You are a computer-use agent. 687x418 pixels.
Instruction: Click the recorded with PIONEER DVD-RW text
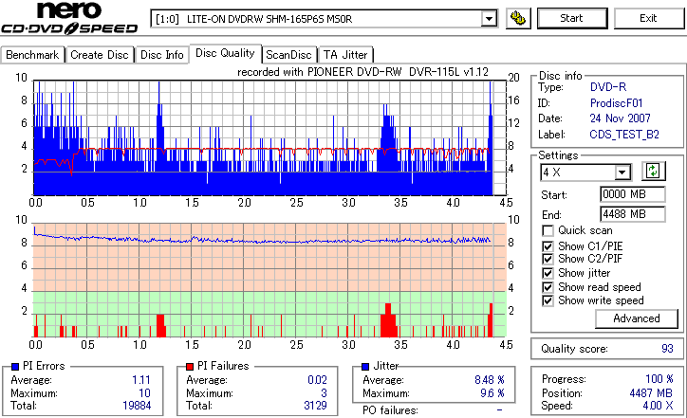pos(362,72)
